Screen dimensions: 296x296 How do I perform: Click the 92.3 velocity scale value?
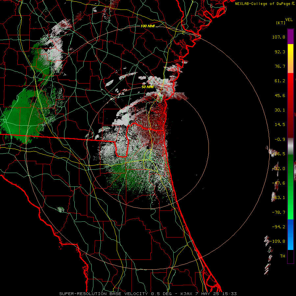tap(280, 52)
